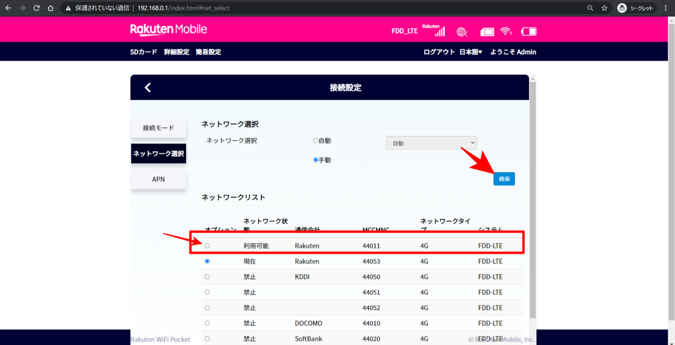
Task: Click the globe network status icon
Action: (462, 31)
